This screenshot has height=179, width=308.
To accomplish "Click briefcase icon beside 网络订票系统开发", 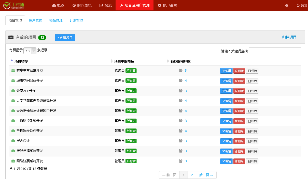I will tap(13, 161).
